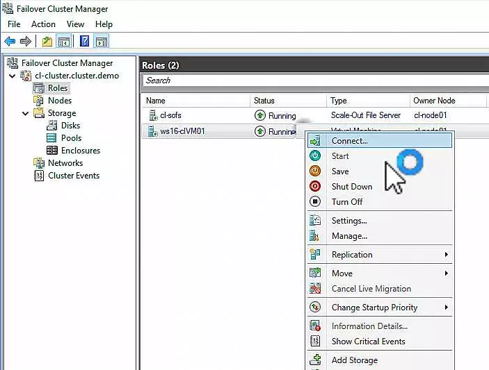The width and height of the screenshot is (489, 370).
Task: Open the Help menu
Action: [104, 24]
